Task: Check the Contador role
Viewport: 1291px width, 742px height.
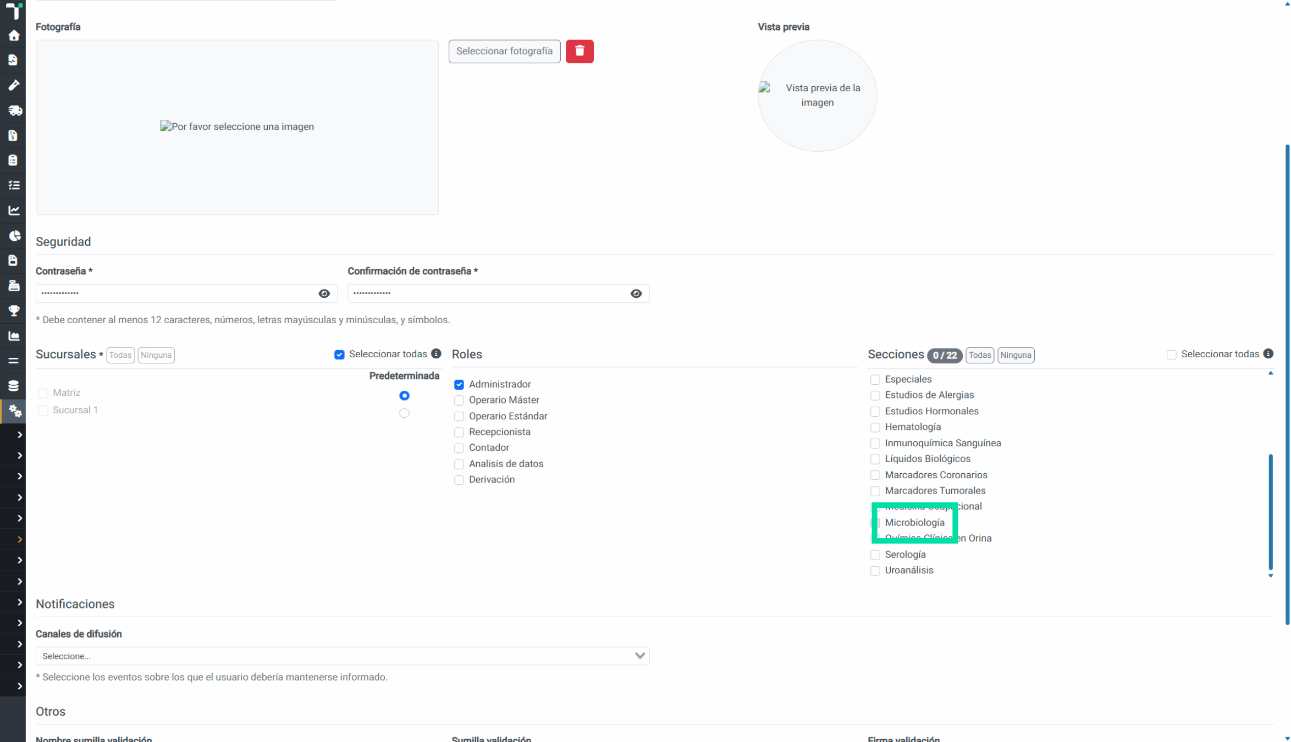Action: tap(459, 448)
